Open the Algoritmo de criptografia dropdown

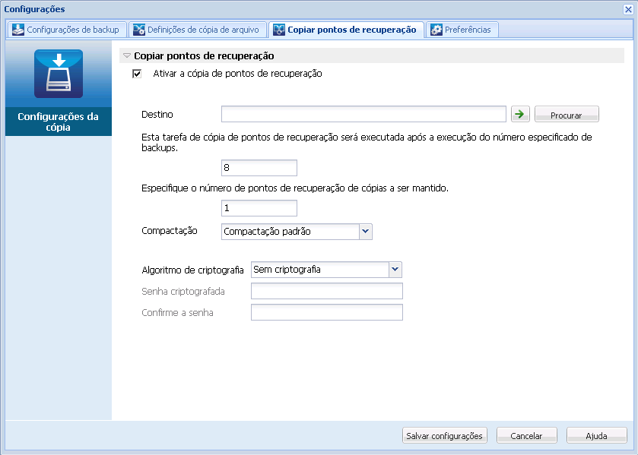[x=394, y=269]
